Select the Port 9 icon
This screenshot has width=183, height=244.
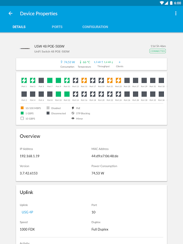58,81
